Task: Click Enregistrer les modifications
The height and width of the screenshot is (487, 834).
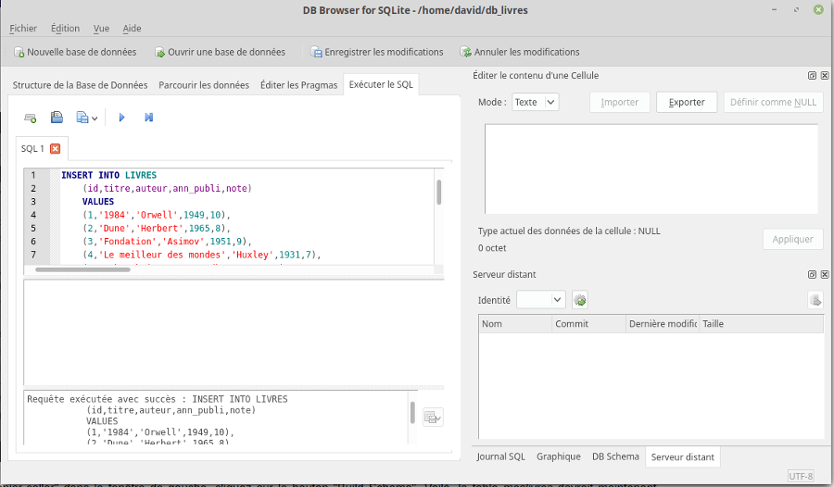Action: [376, 52]
